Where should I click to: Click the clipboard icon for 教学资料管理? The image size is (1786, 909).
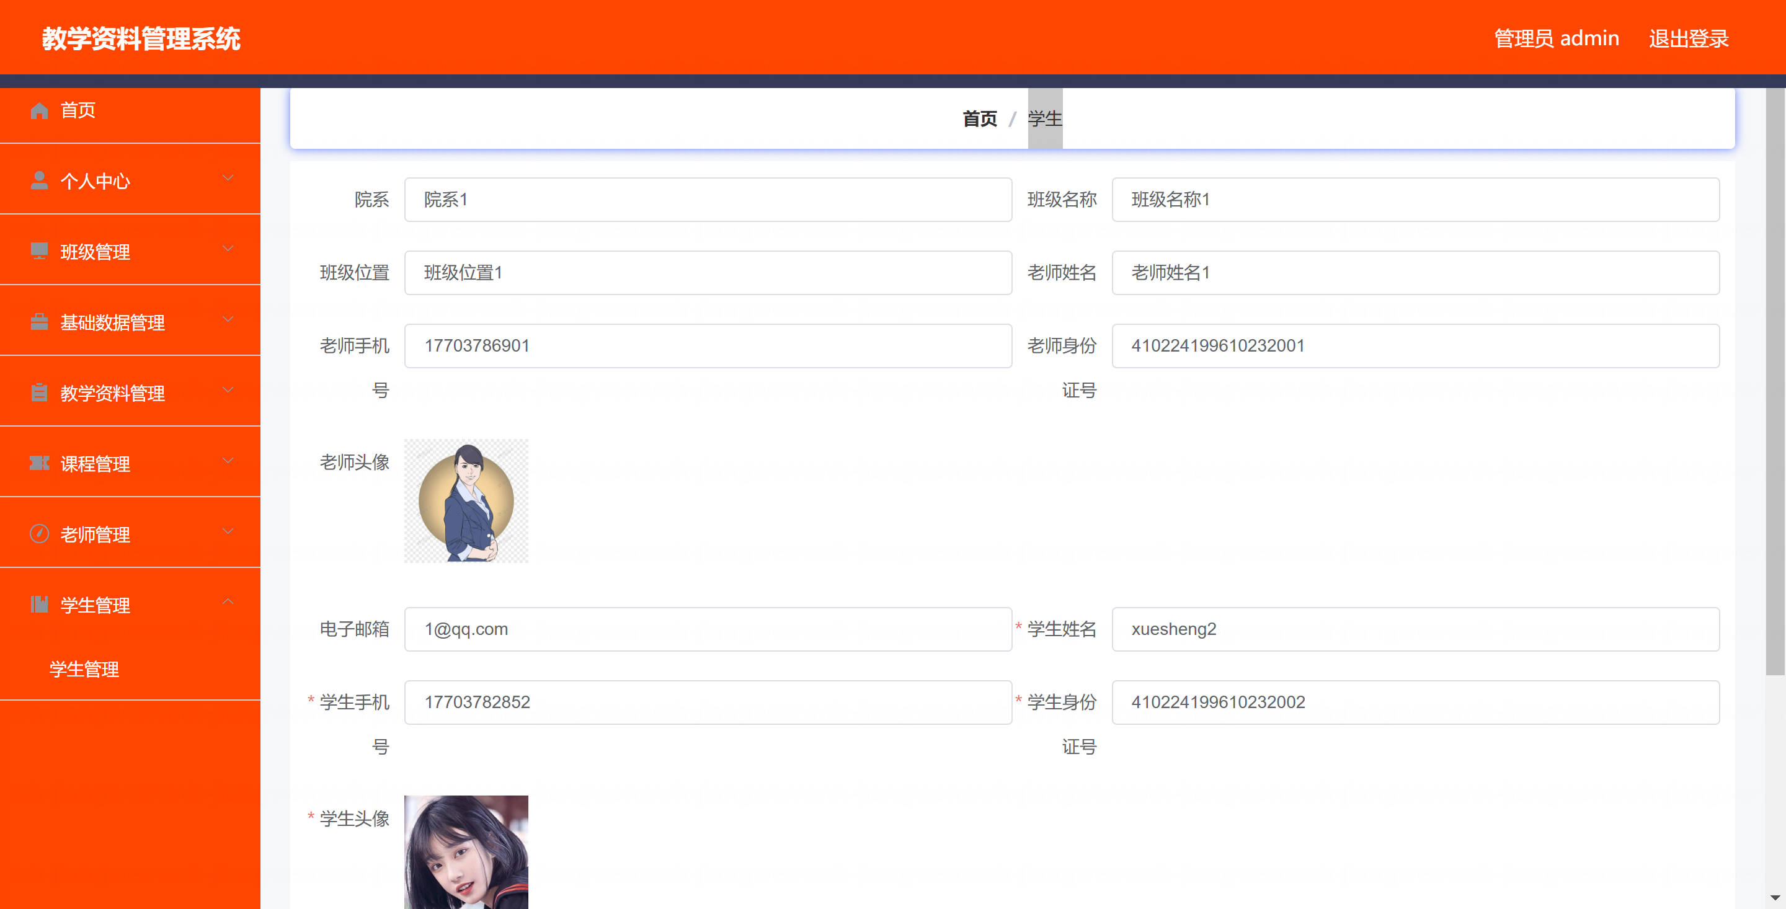(40, 392)
